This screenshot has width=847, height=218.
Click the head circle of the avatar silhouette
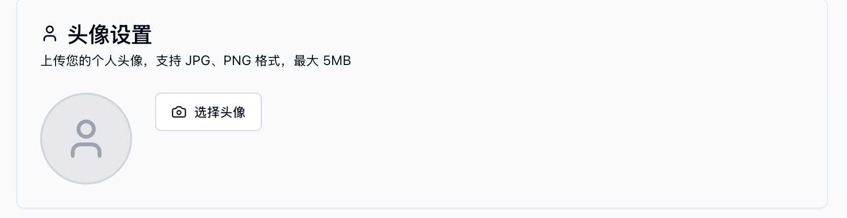tap(86, 129)
